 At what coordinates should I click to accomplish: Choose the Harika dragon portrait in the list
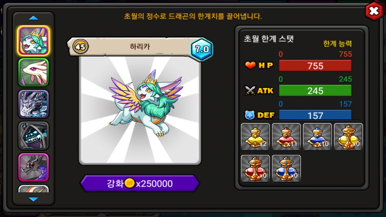(x=33, y=41)
